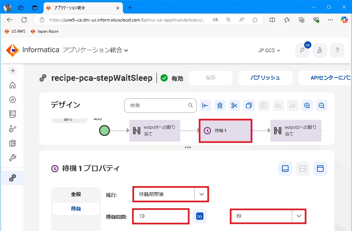
Task: Click the paste clipboard toolbar icon
Action: [263, 105]
